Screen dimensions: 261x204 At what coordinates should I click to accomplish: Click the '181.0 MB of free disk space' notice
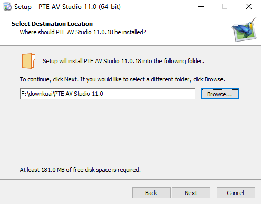click(x=80, y=170)
